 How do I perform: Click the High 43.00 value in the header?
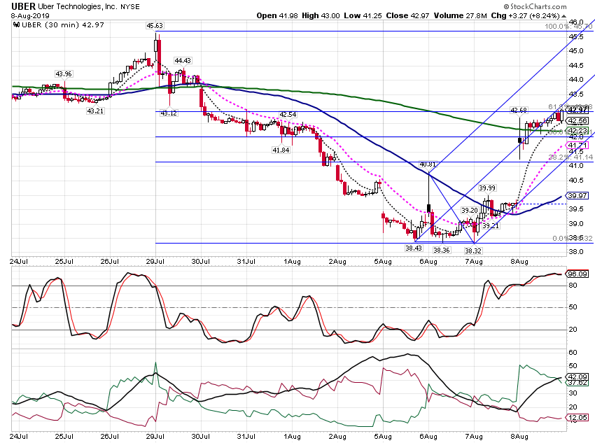click(321, 15)
